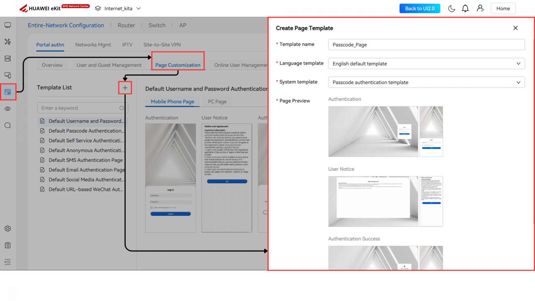Switch to the Page Customization tab
Image resolution: width=535 pixels, height=301 pixels.
178,65
